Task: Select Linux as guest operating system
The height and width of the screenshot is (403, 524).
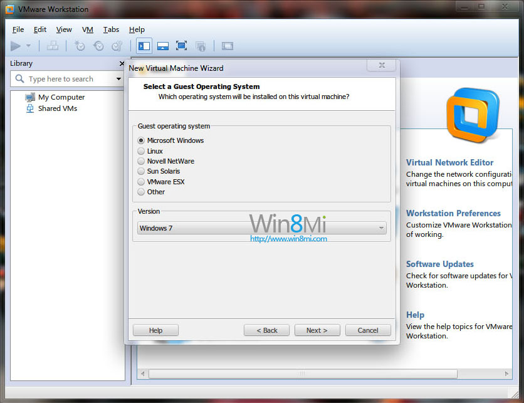Action: pos(141,151)
